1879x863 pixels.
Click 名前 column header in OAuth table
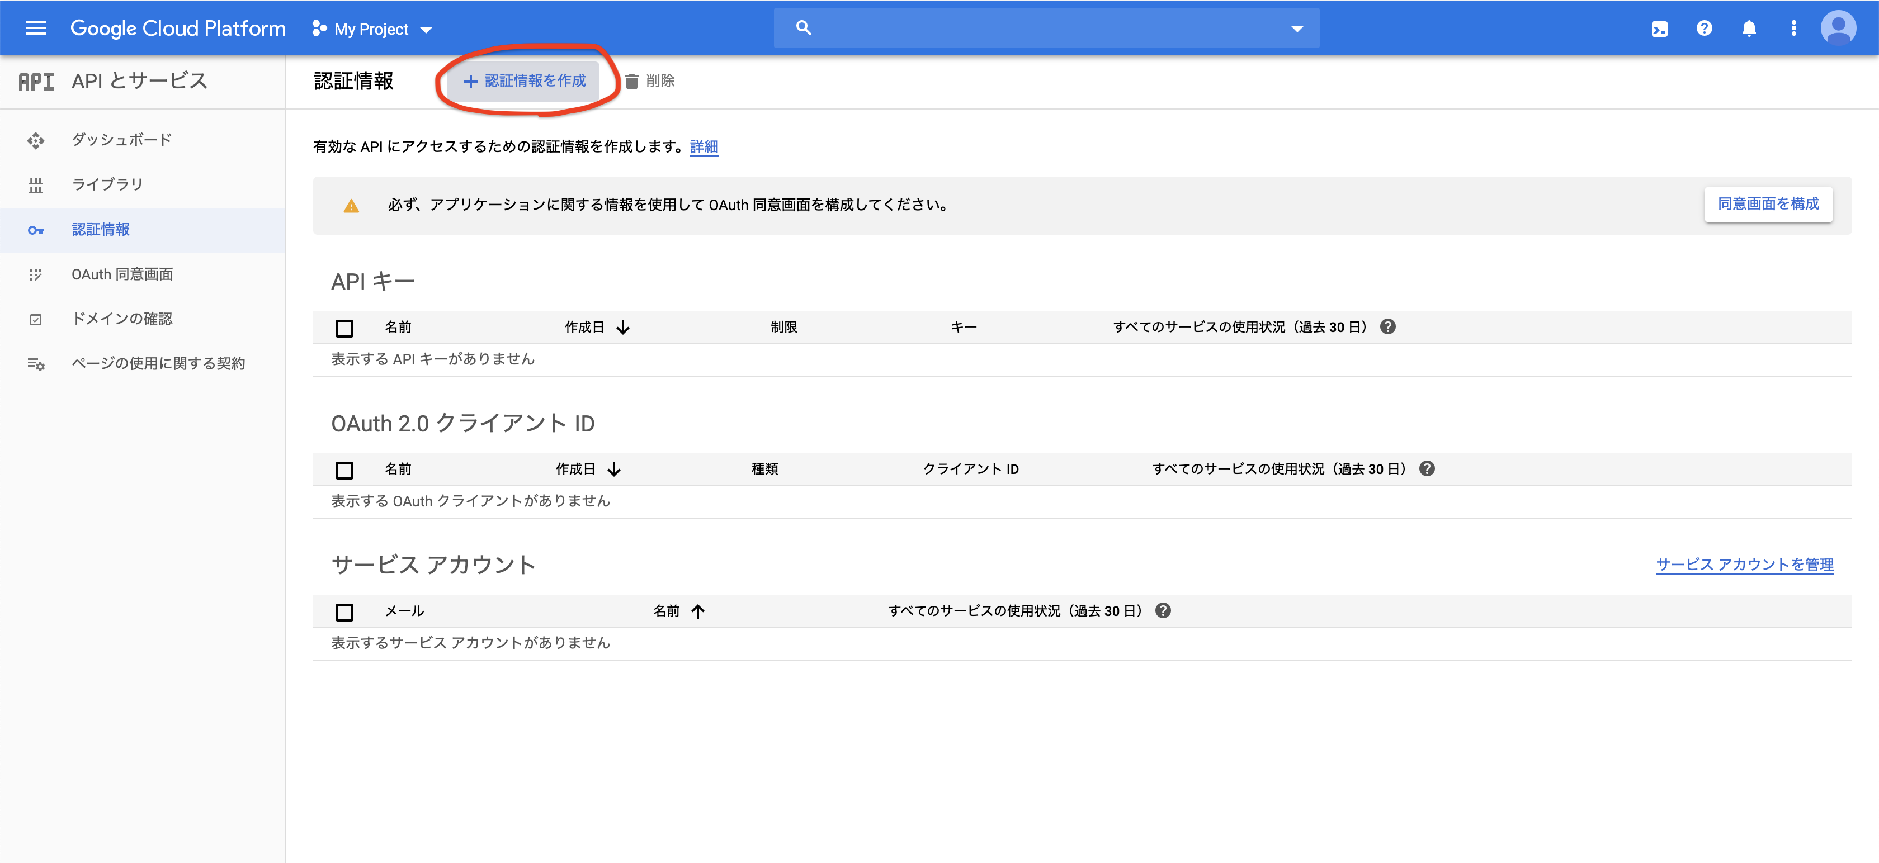(x=398, y=470)
